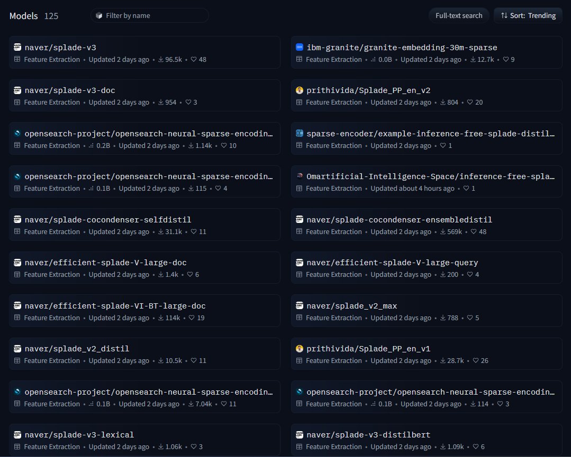Open opensearch-project model with 7.04k downloads
The image size is (571, 457).
click(144, 397)
